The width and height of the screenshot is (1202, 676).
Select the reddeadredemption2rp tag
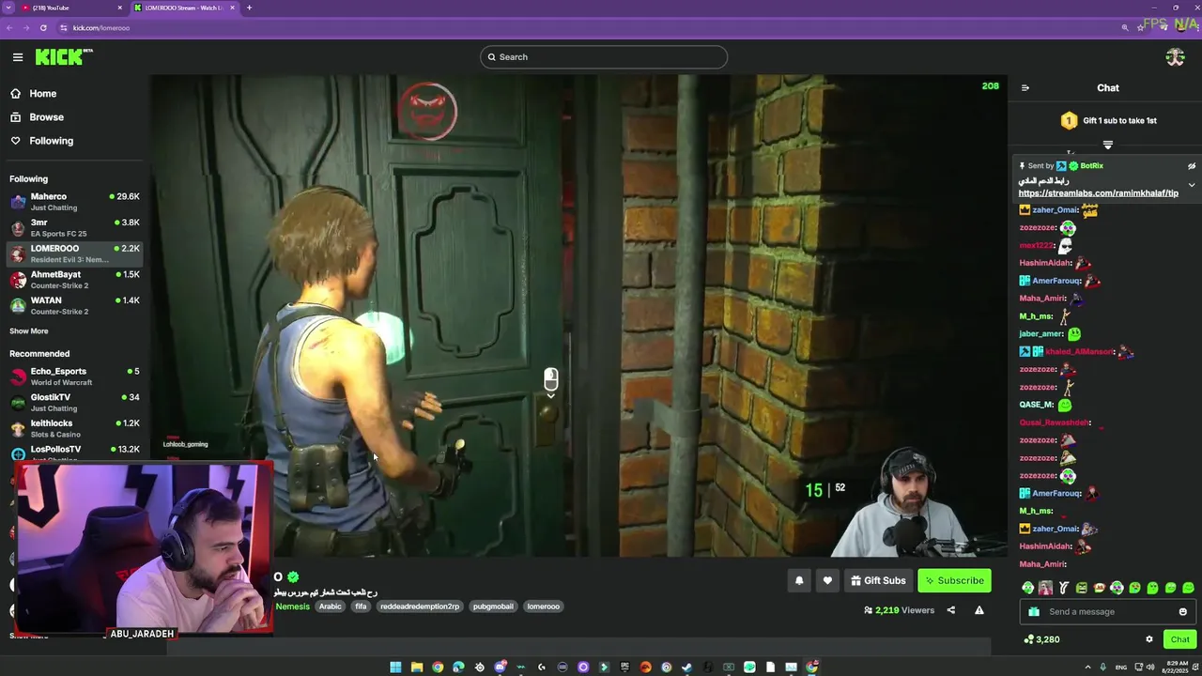(x=420, y=607)
